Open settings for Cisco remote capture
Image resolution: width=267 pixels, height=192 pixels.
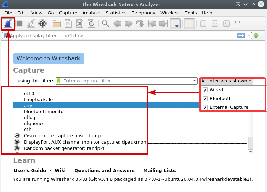(x=17, y=135)
